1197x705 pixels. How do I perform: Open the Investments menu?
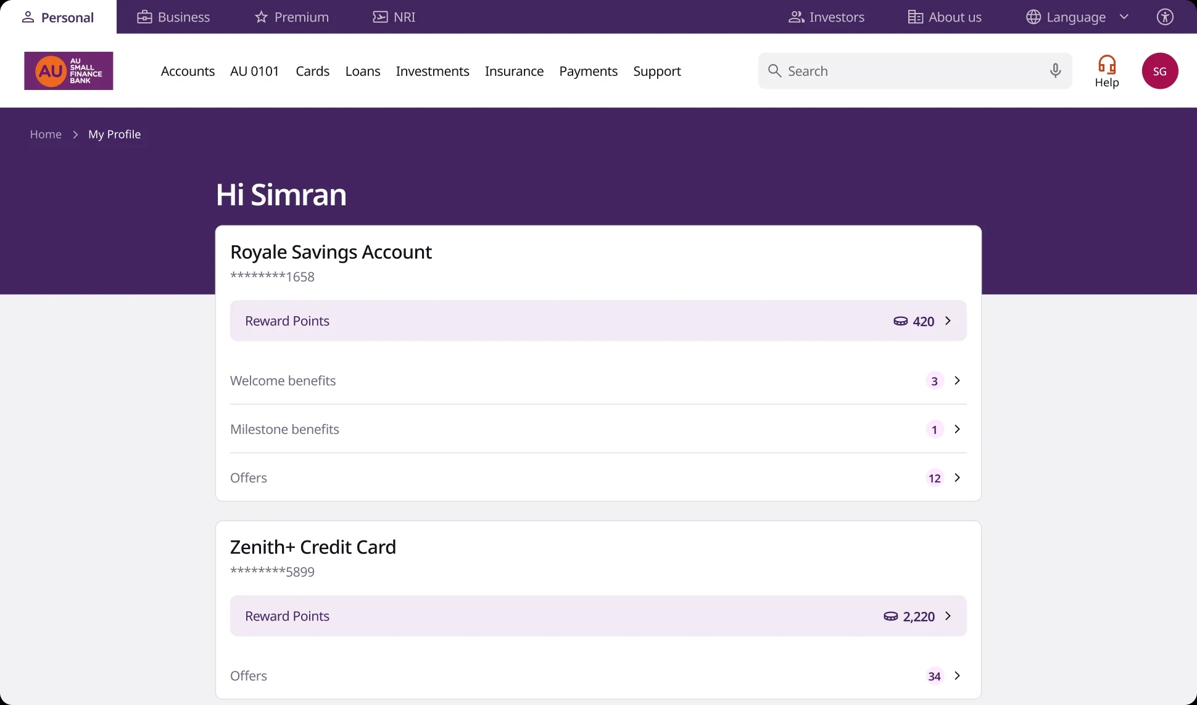click(x=433, y=71)
